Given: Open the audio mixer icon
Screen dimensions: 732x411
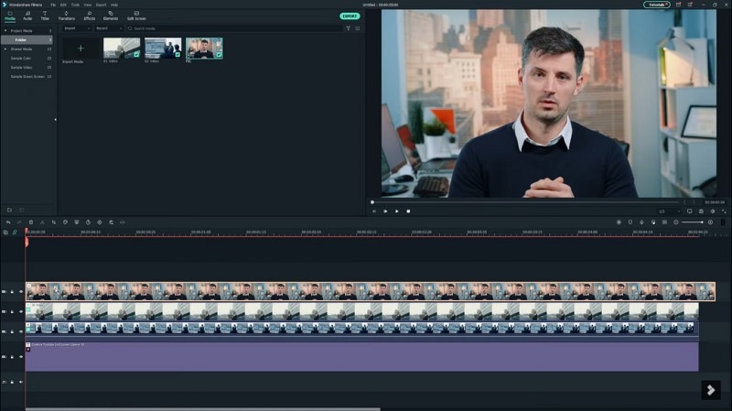Looking at the screenshot, I should (x=653, y=222).
